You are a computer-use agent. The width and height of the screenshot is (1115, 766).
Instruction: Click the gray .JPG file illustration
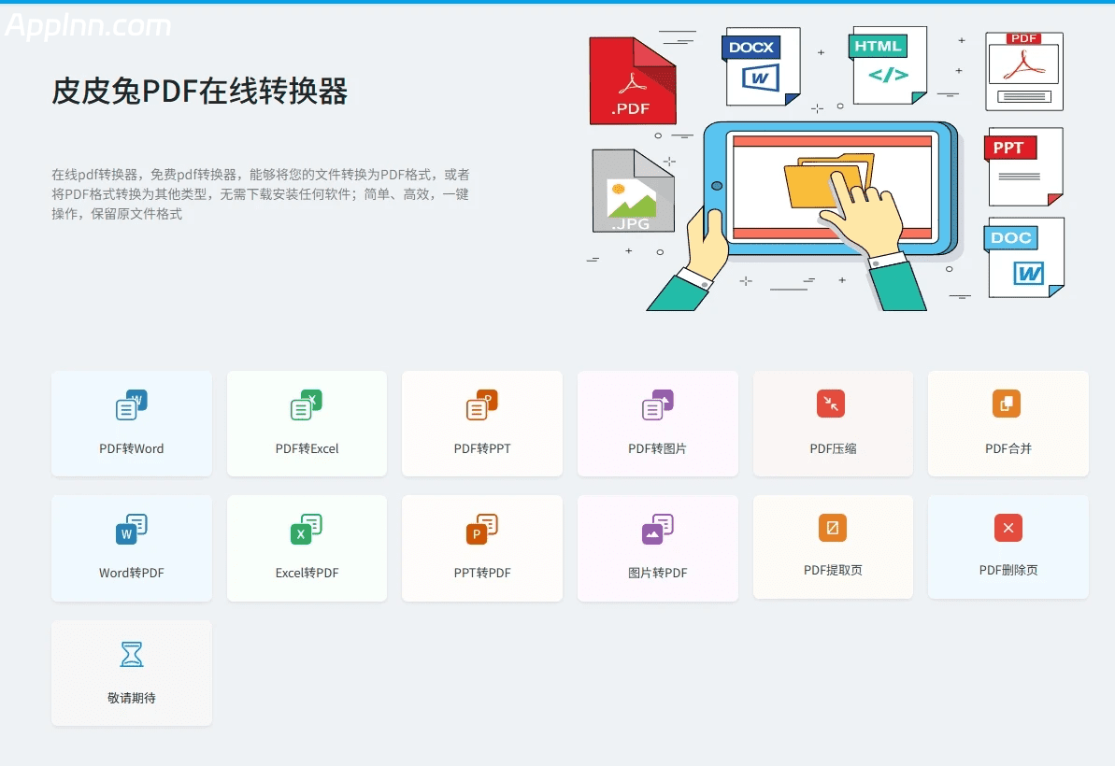coord(634,191)
